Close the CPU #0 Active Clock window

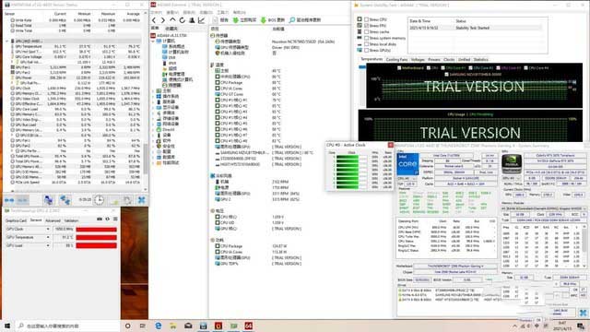coord(390,145)
